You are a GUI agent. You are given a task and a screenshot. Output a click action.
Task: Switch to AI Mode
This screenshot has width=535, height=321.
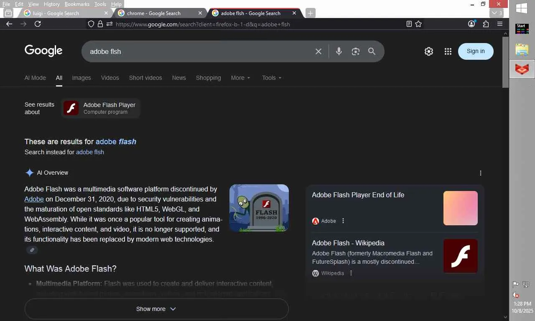(x=35, y=78)
